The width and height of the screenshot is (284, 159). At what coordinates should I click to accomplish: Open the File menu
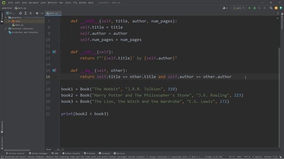tap(11, 3)
